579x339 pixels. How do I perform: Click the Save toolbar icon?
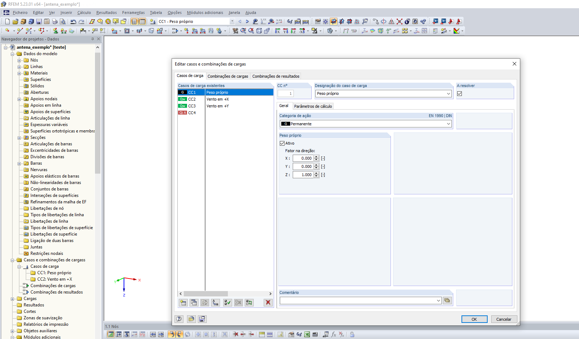[x=39, y=21]
